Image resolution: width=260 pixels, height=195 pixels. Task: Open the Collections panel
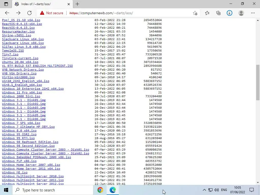tap(218, 13)
